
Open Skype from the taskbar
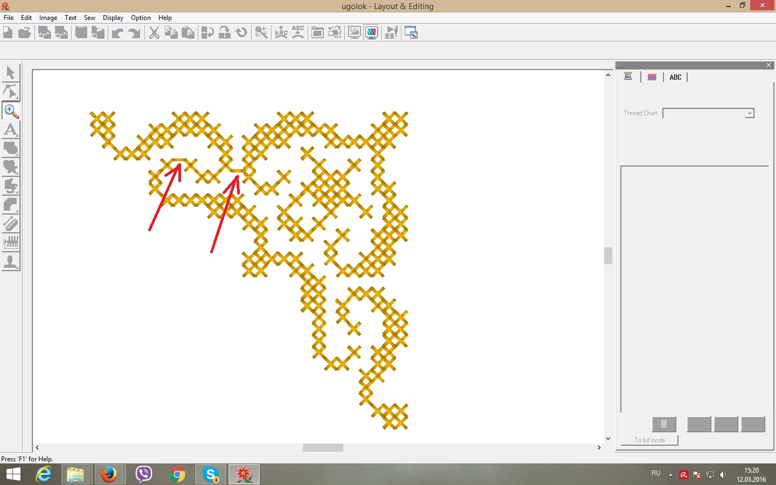pyautogui.click(x=210, y=474)
